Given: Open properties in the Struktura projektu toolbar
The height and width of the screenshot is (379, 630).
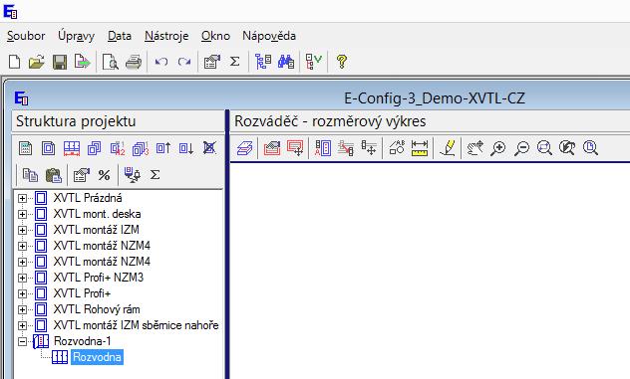Looking at the screenshot, I should (81, 175).
